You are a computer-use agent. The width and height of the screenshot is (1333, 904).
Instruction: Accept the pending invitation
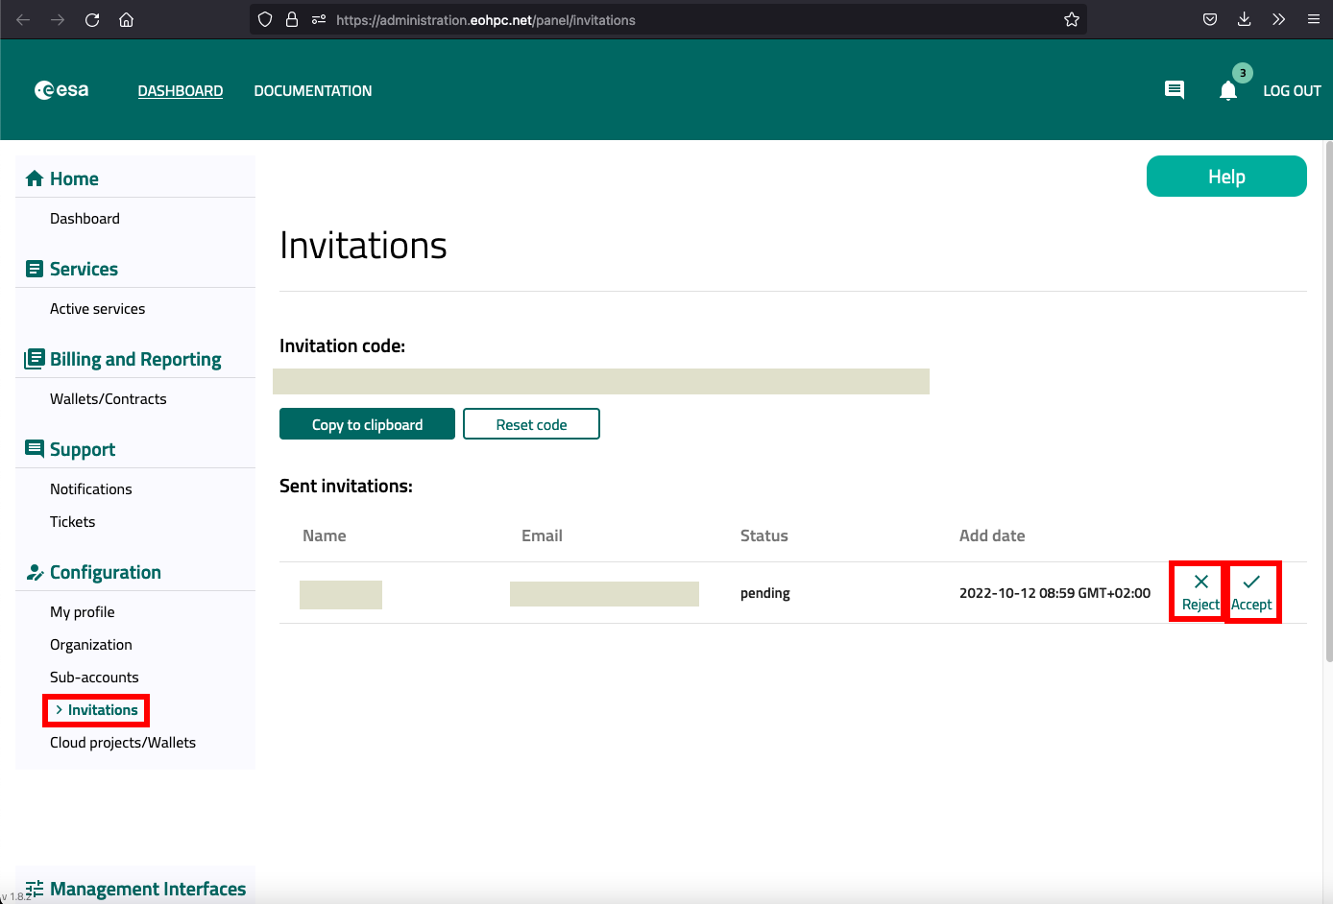coord(1251,592)
